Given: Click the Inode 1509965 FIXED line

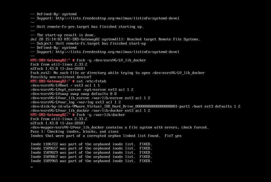Looking at the screenshot, I should coord(91,161).
